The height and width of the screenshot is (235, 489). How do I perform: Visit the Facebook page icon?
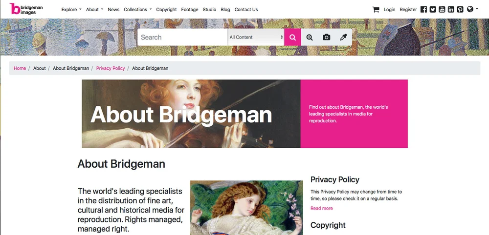[x=423, y=10]
